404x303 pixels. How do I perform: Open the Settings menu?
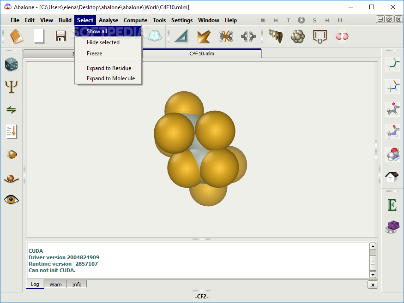click(x=182, y=20)
